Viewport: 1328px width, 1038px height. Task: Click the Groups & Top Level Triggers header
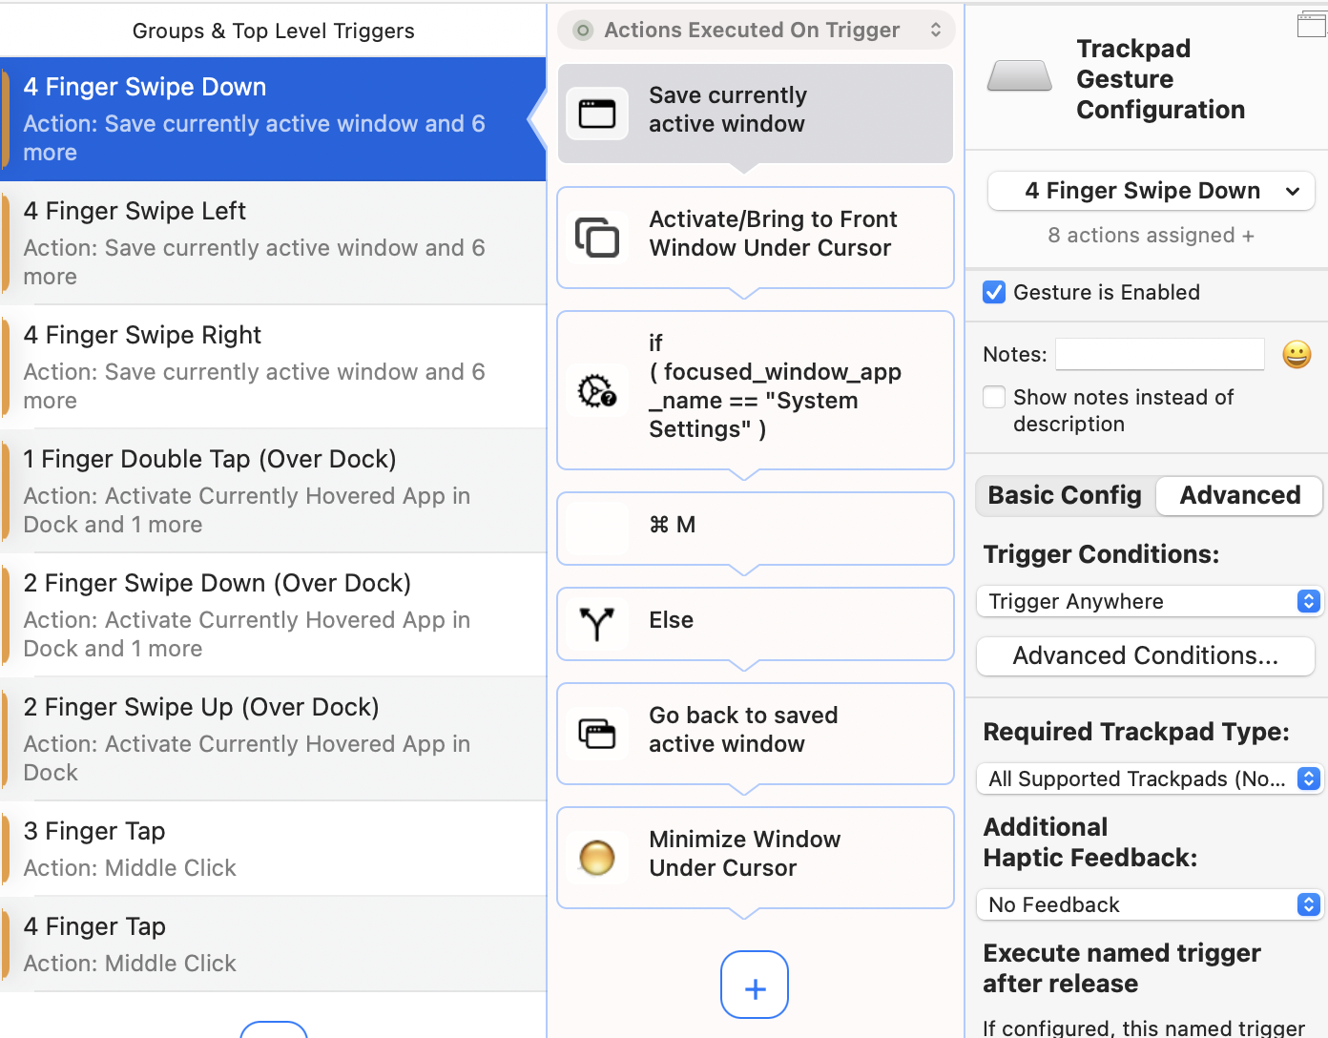[x=274, y=31]
